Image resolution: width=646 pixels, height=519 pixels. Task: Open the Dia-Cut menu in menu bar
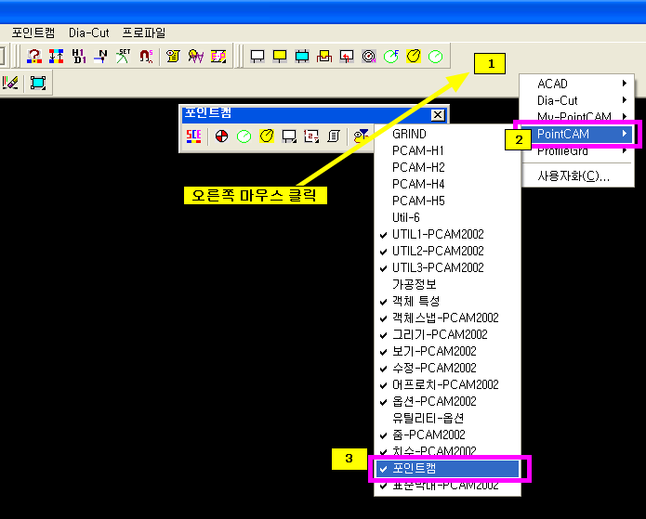pos(88,32)
